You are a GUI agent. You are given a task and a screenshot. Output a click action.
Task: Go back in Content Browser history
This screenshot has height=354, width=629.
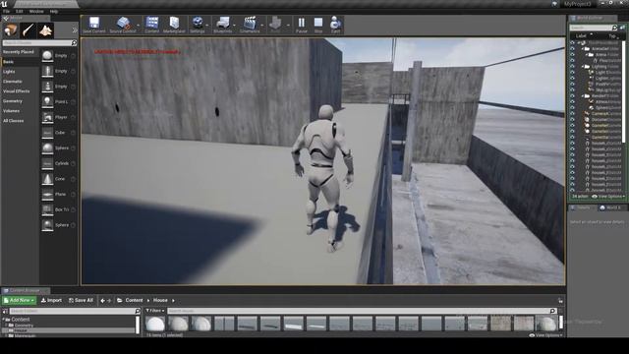pyautogui.click(x=102, y=301)
